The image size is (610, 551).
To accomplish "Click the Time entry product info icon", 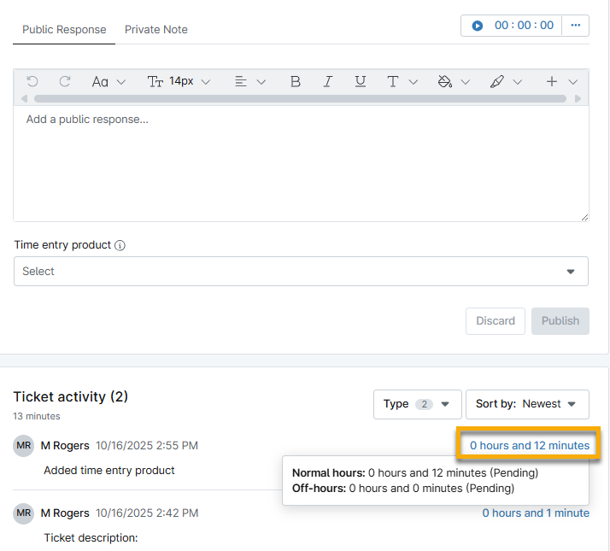I will click(x=120, y=245).
